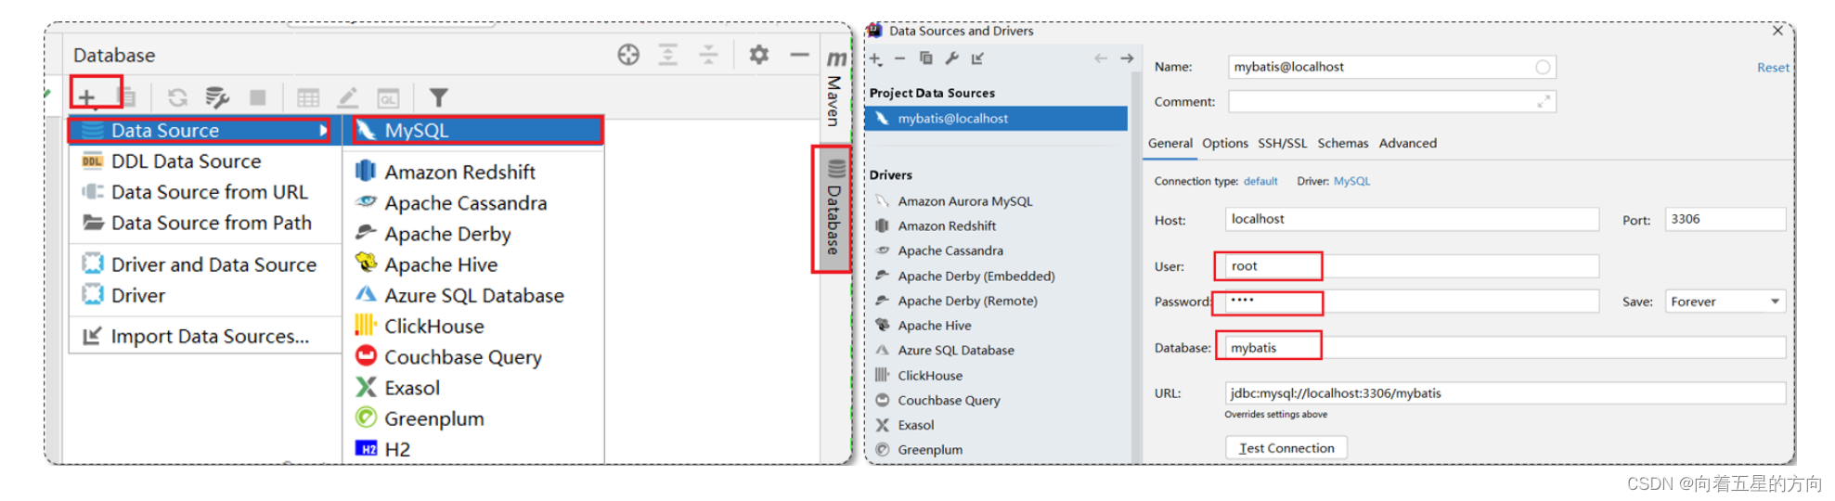The height and width of the screenshot is (501, 1835).
Task: Choose Apache Hive from the submenu
Action: pyautogui.click(x=474, y=264)
